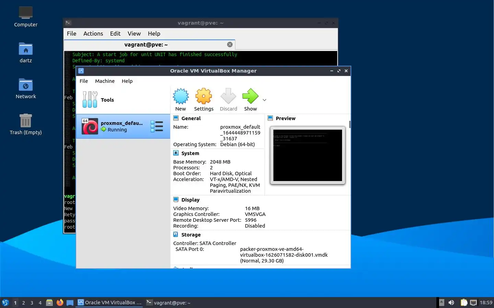Viewport: 494px width, 308px height.
Task: Open the terminal Edit menu
Action: click(x=115, y=34)
